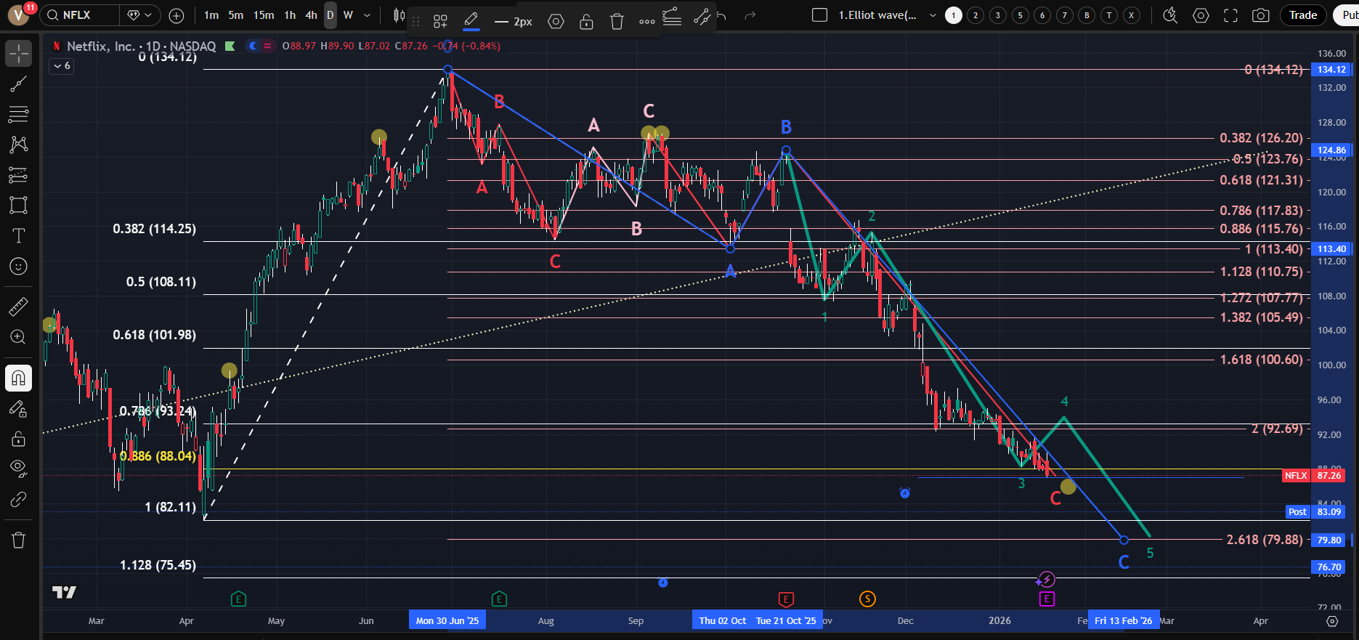Expand the collapsed indicators legend showing 6
Screen dimensions: 1359x640
click(x=61, y=66)
